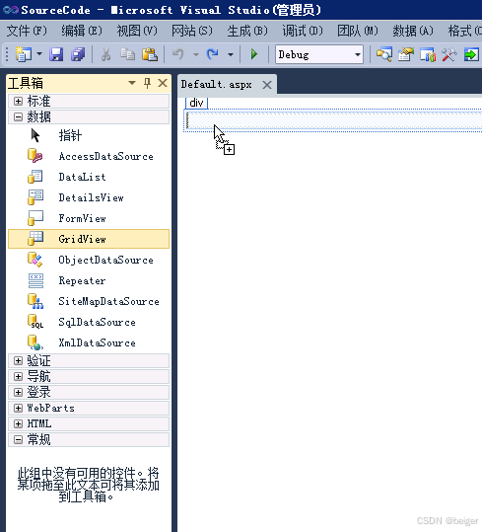The width and height of the screenshot is (482, 532).
Task: Click the New Project toolbar icon
Action: coord(24,54)
